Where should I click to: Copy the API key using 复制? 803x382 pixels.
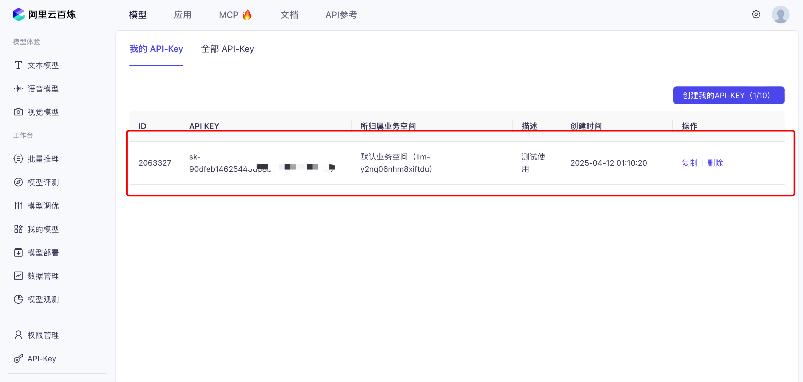(689, 163)
